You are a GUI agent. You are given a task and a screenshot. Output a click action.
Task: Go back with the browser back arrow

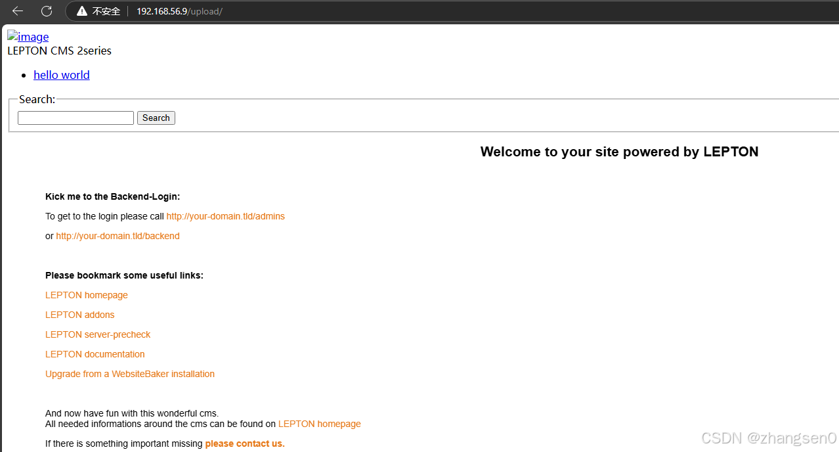point(18,11)
